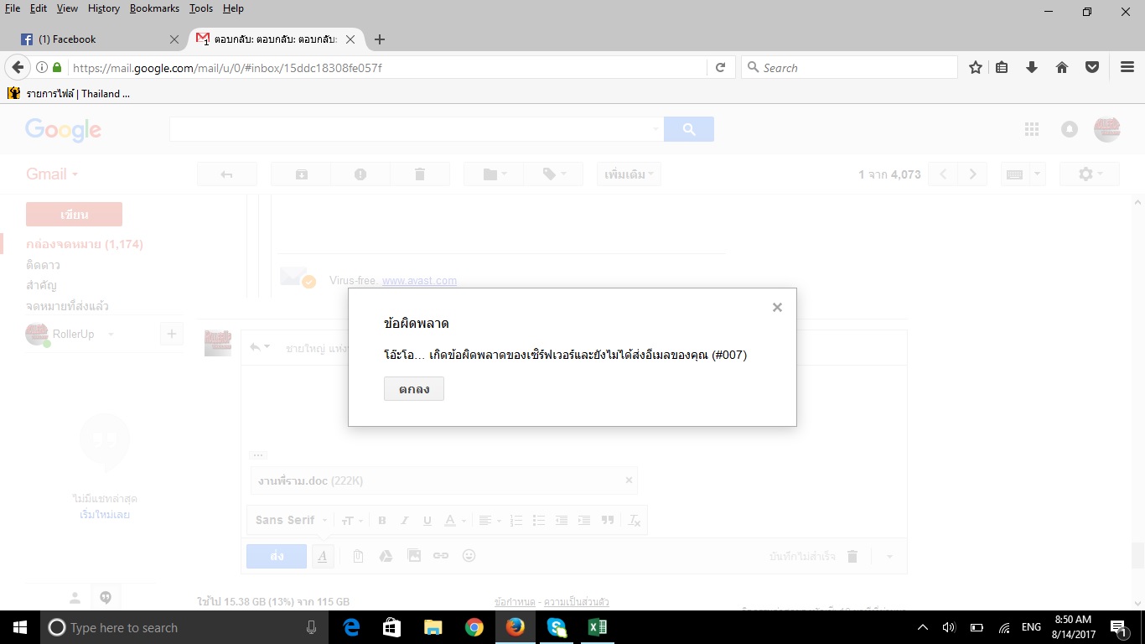Toggle bold formatting
Viewport: 1145px width, 644px height.
[382, 521]
